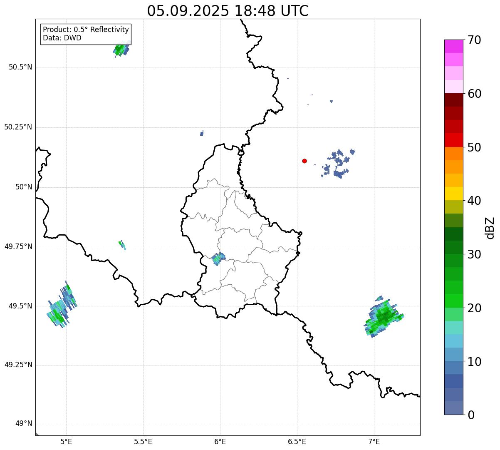Select the small blue echo near 50.25°N gridline
Screen dimensions: 500x450
(202, 133)
